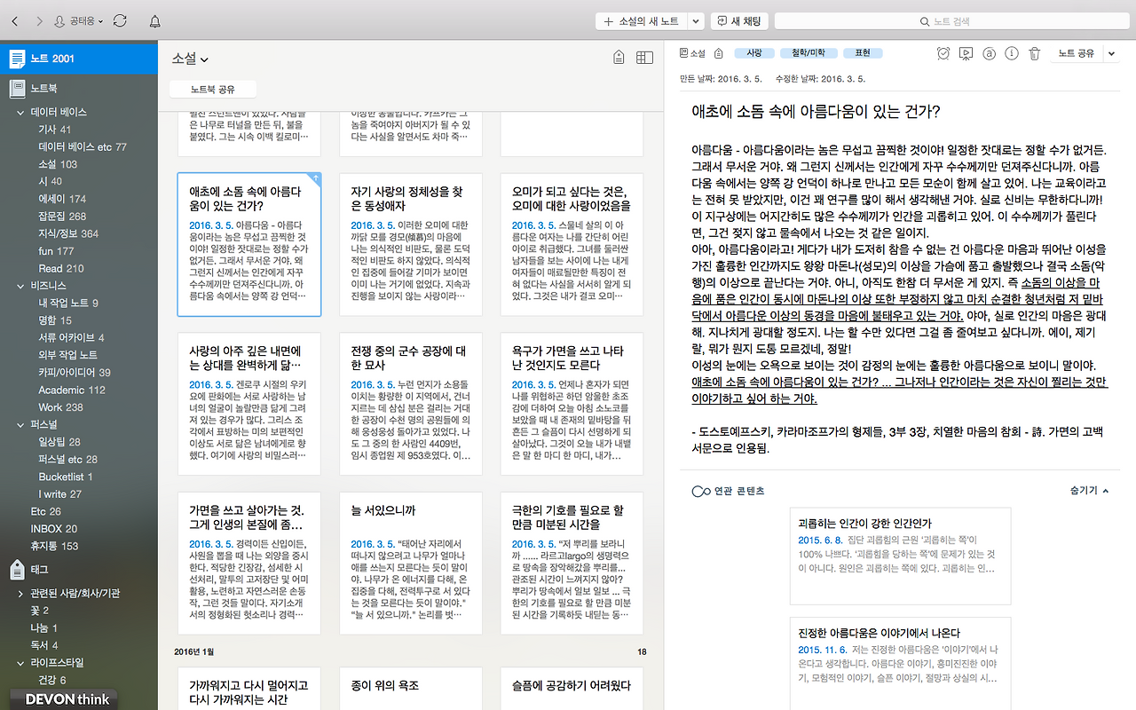Open the 공태웅 account menu

(x=74, y=20)
